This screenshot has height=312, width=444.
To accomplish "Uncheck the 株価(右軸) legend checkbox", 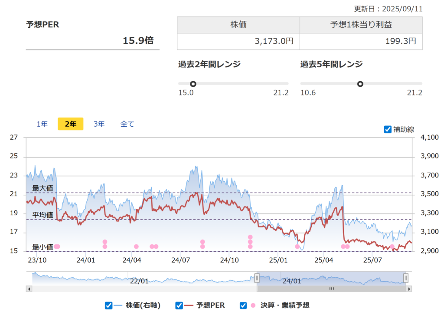I will tap(109, 305).
